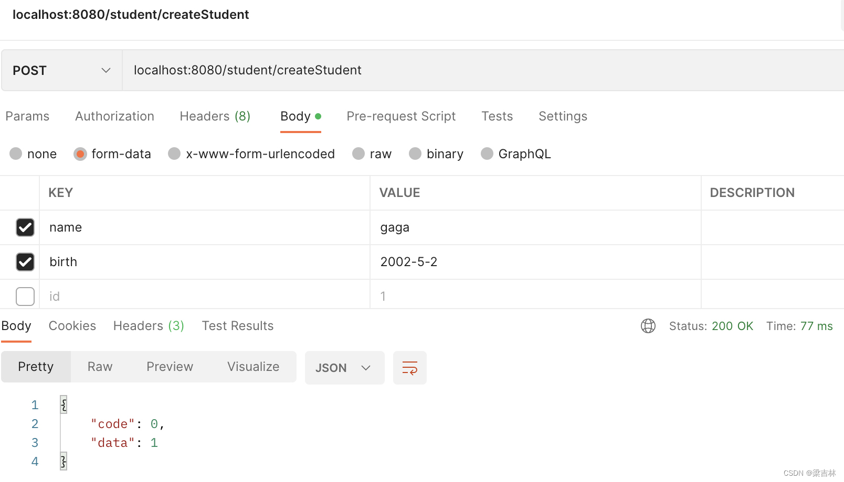Uncheck the birth row checkbox

pyautogui.click(x=25, y=262)
